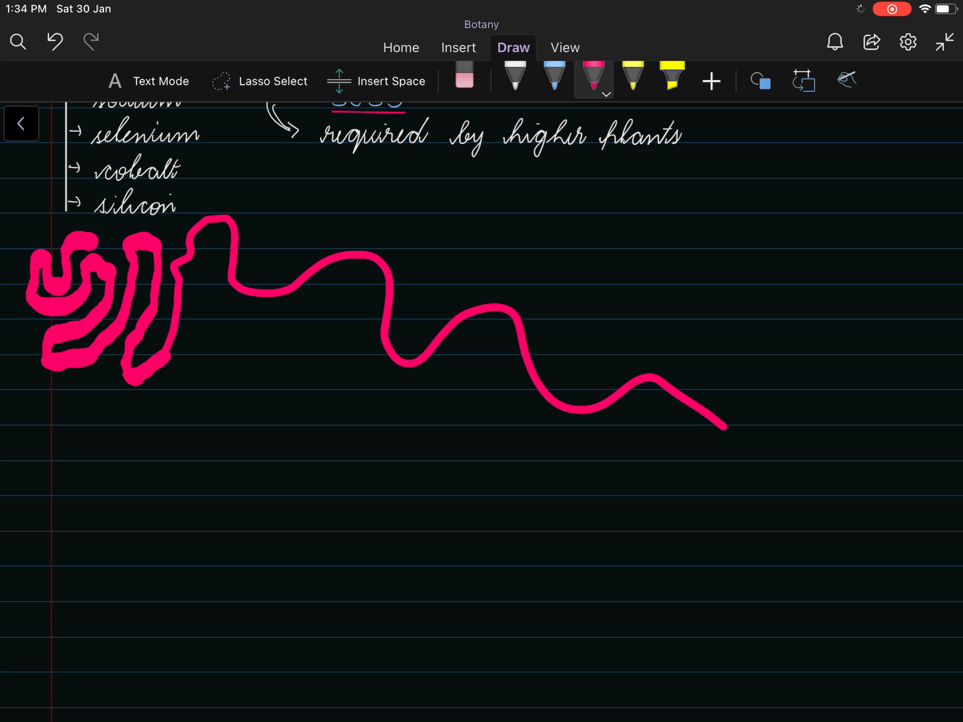Activate Lasso Select
963x722 pixels.
click(260, 81)
